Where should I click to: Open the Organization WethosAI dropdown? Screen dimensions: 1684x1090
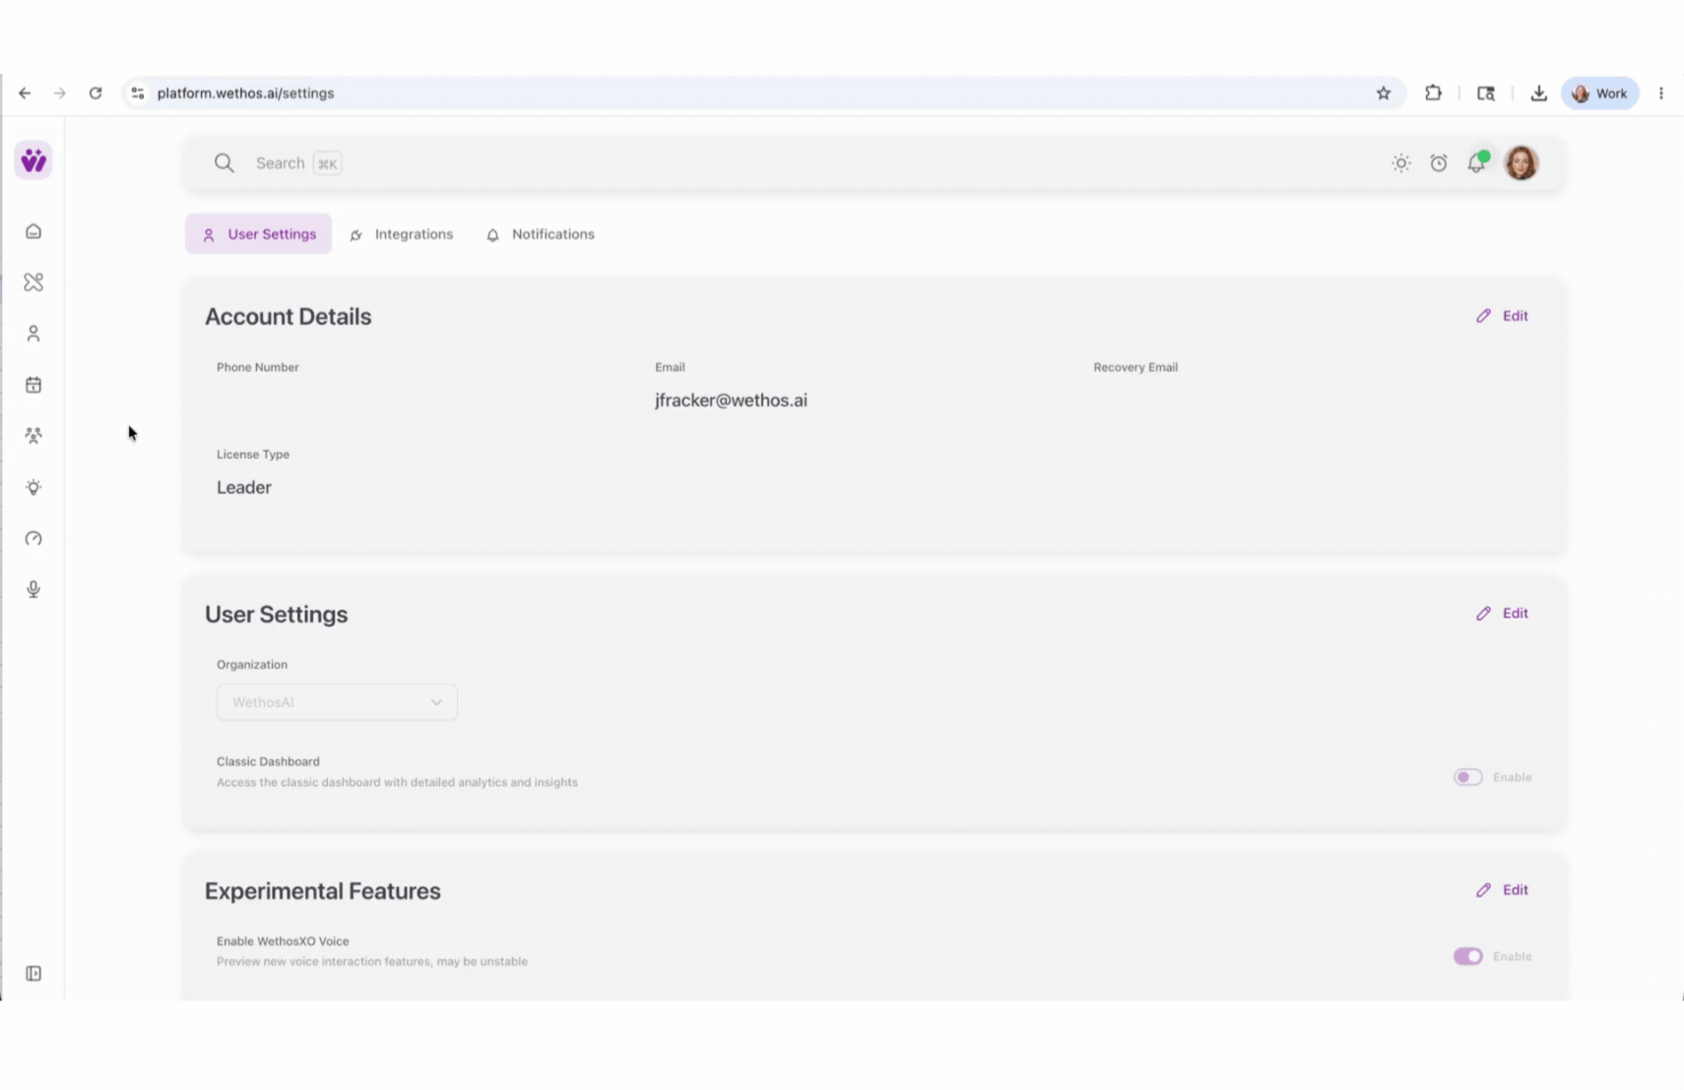[x=337, y=702]
